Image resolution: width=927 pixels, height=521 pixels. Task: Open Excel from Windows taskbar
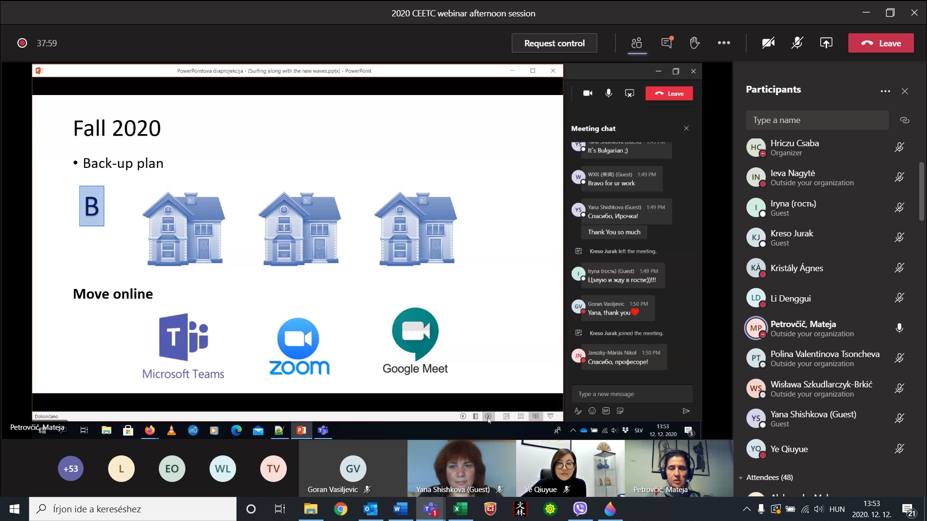click(x=460, y=509)
